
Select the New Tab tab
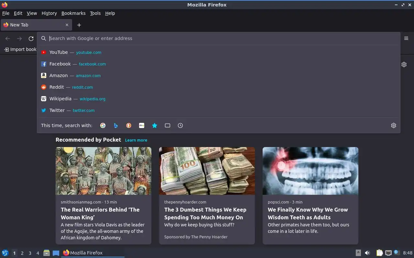click(x=37, y=25)
